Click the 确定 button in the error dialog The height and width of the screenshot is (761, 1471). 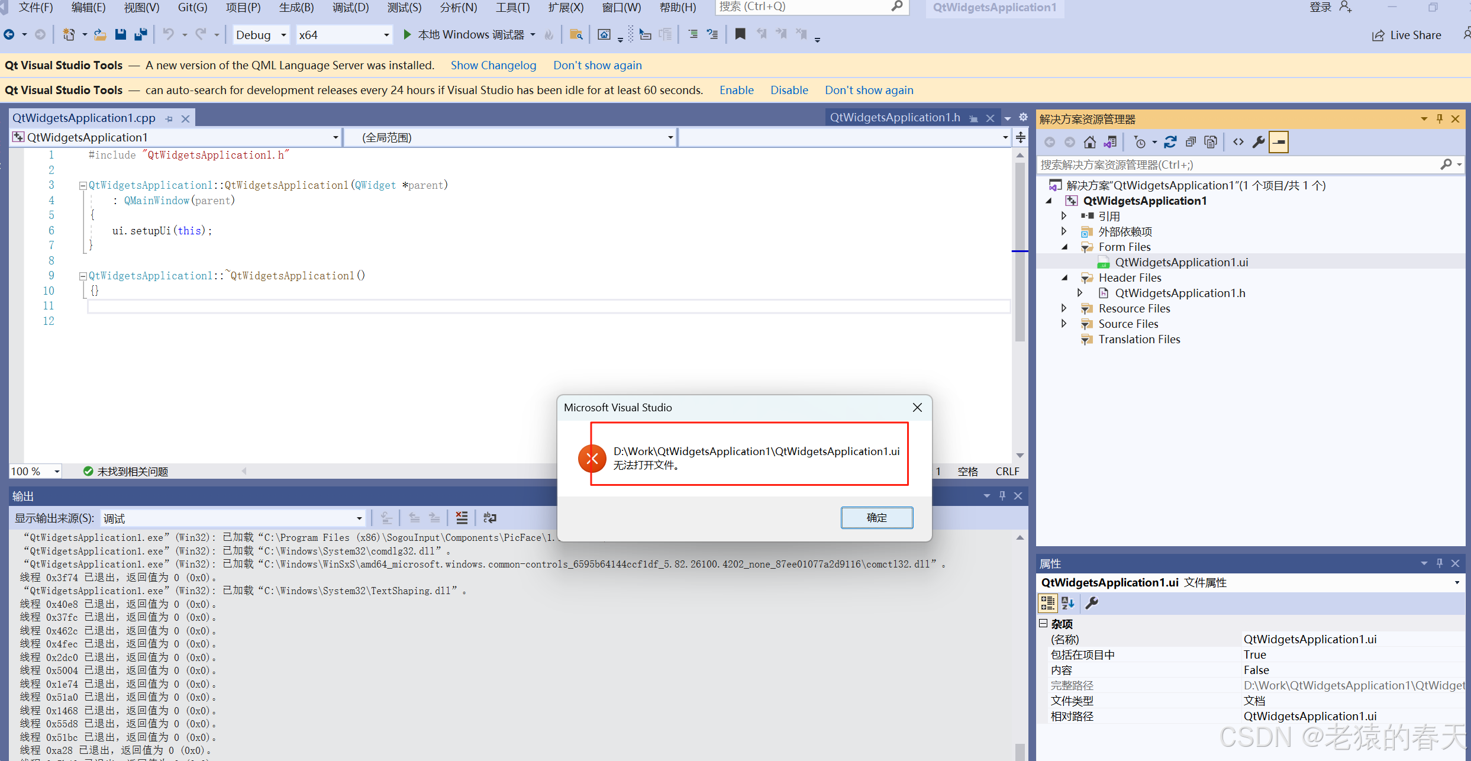pyautogui.click(x=876, y=518)
